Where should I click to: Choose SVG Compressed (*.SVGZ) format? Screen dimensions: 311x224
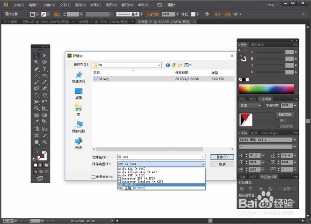(132, 188)
